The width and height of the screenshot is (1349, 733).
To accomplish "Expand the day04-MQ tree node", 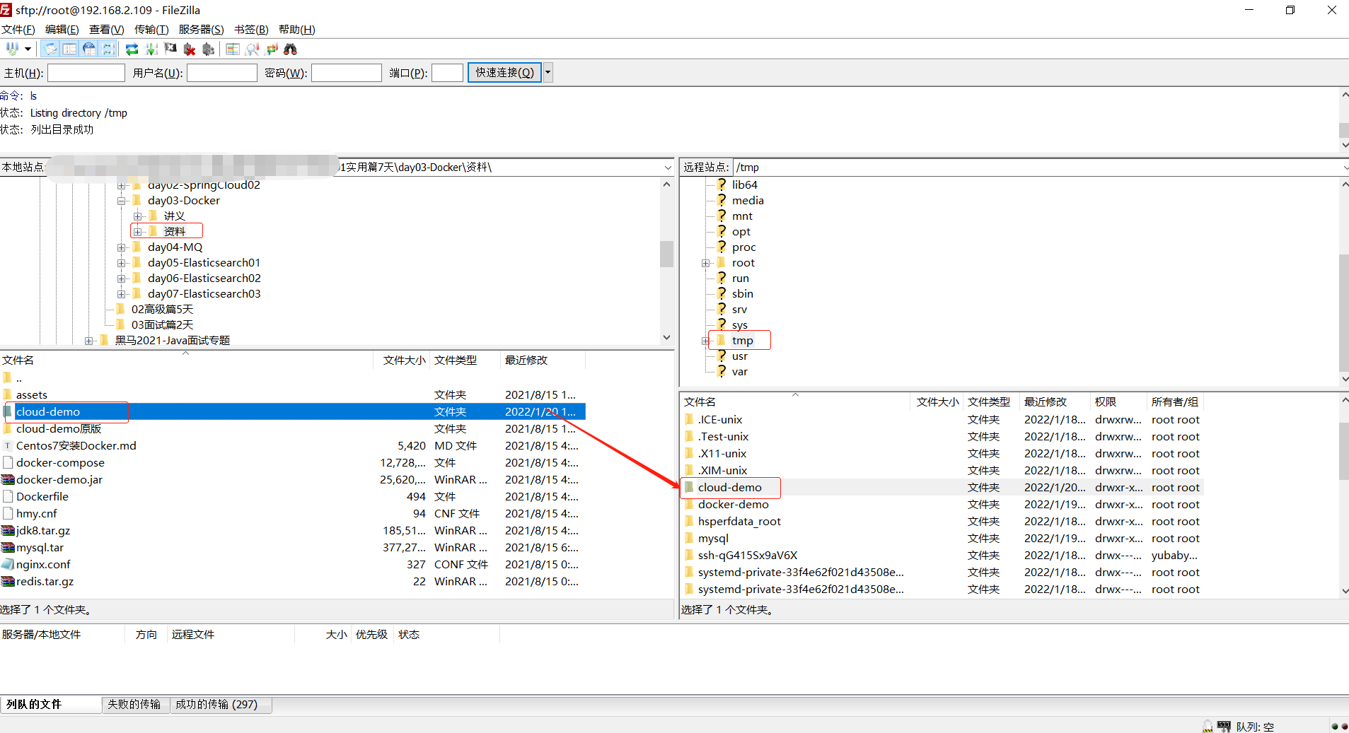I will (122, 247).
